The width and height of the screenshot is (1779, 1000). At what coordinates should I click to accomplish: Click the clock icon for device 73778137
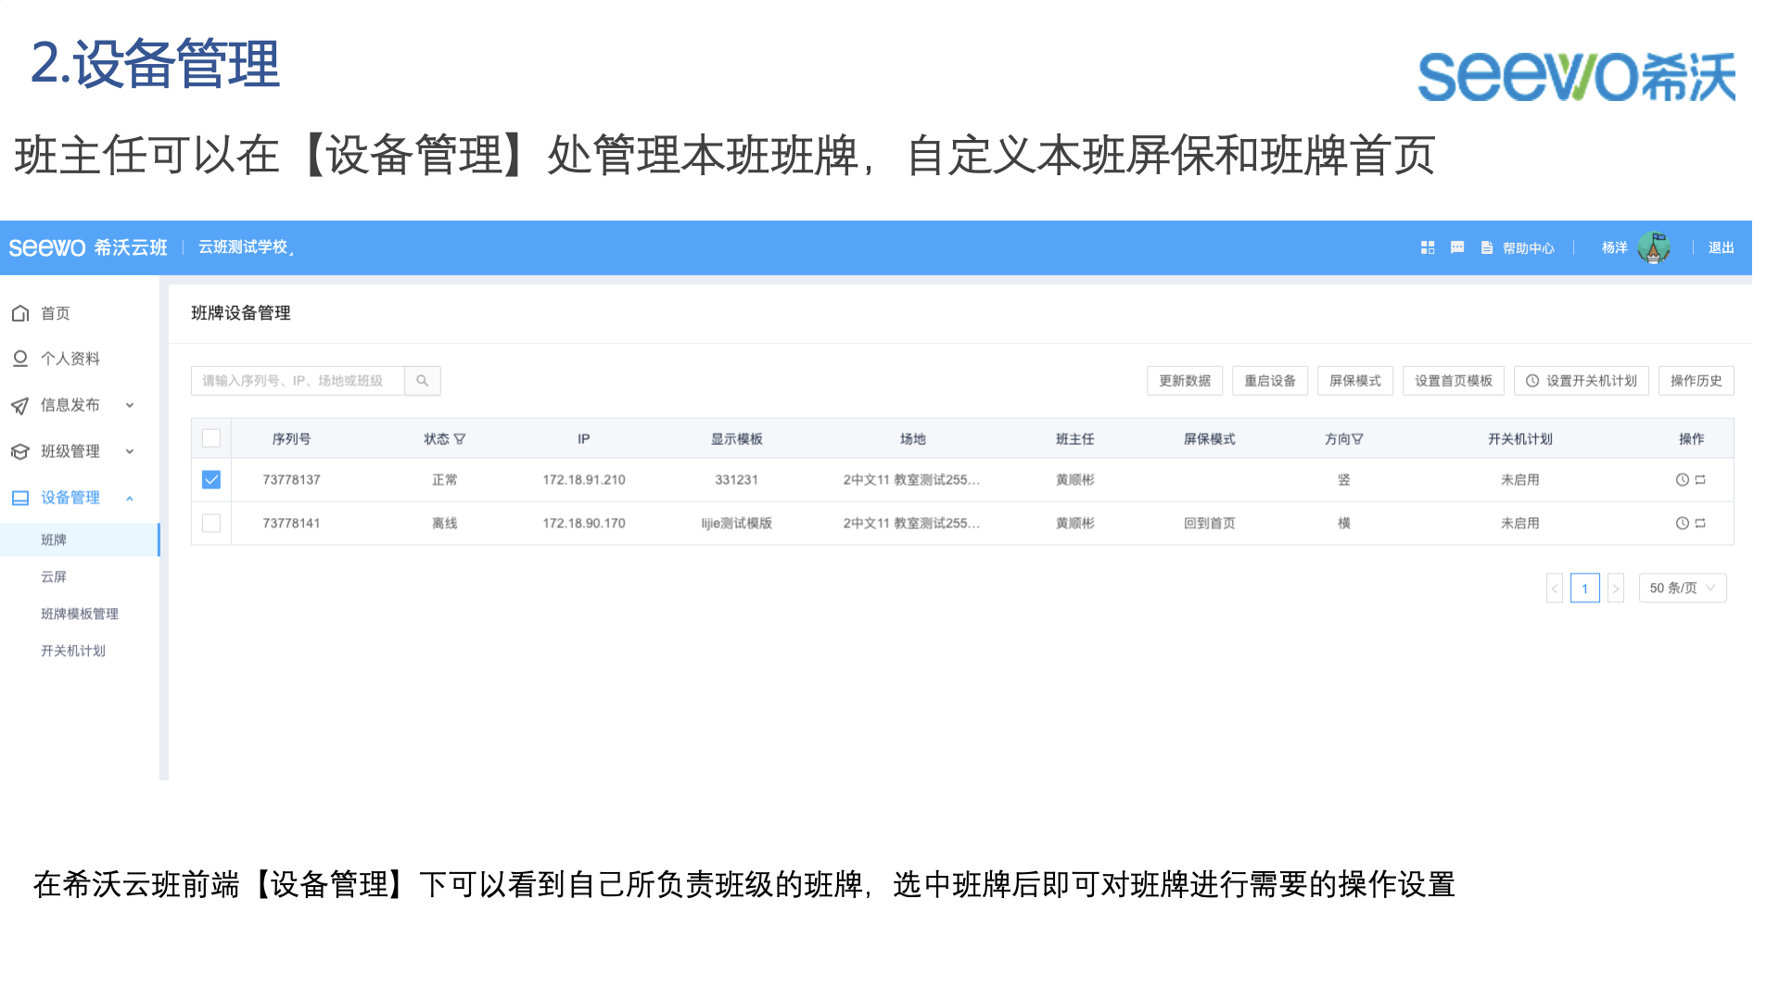[x=1684, y=479]
